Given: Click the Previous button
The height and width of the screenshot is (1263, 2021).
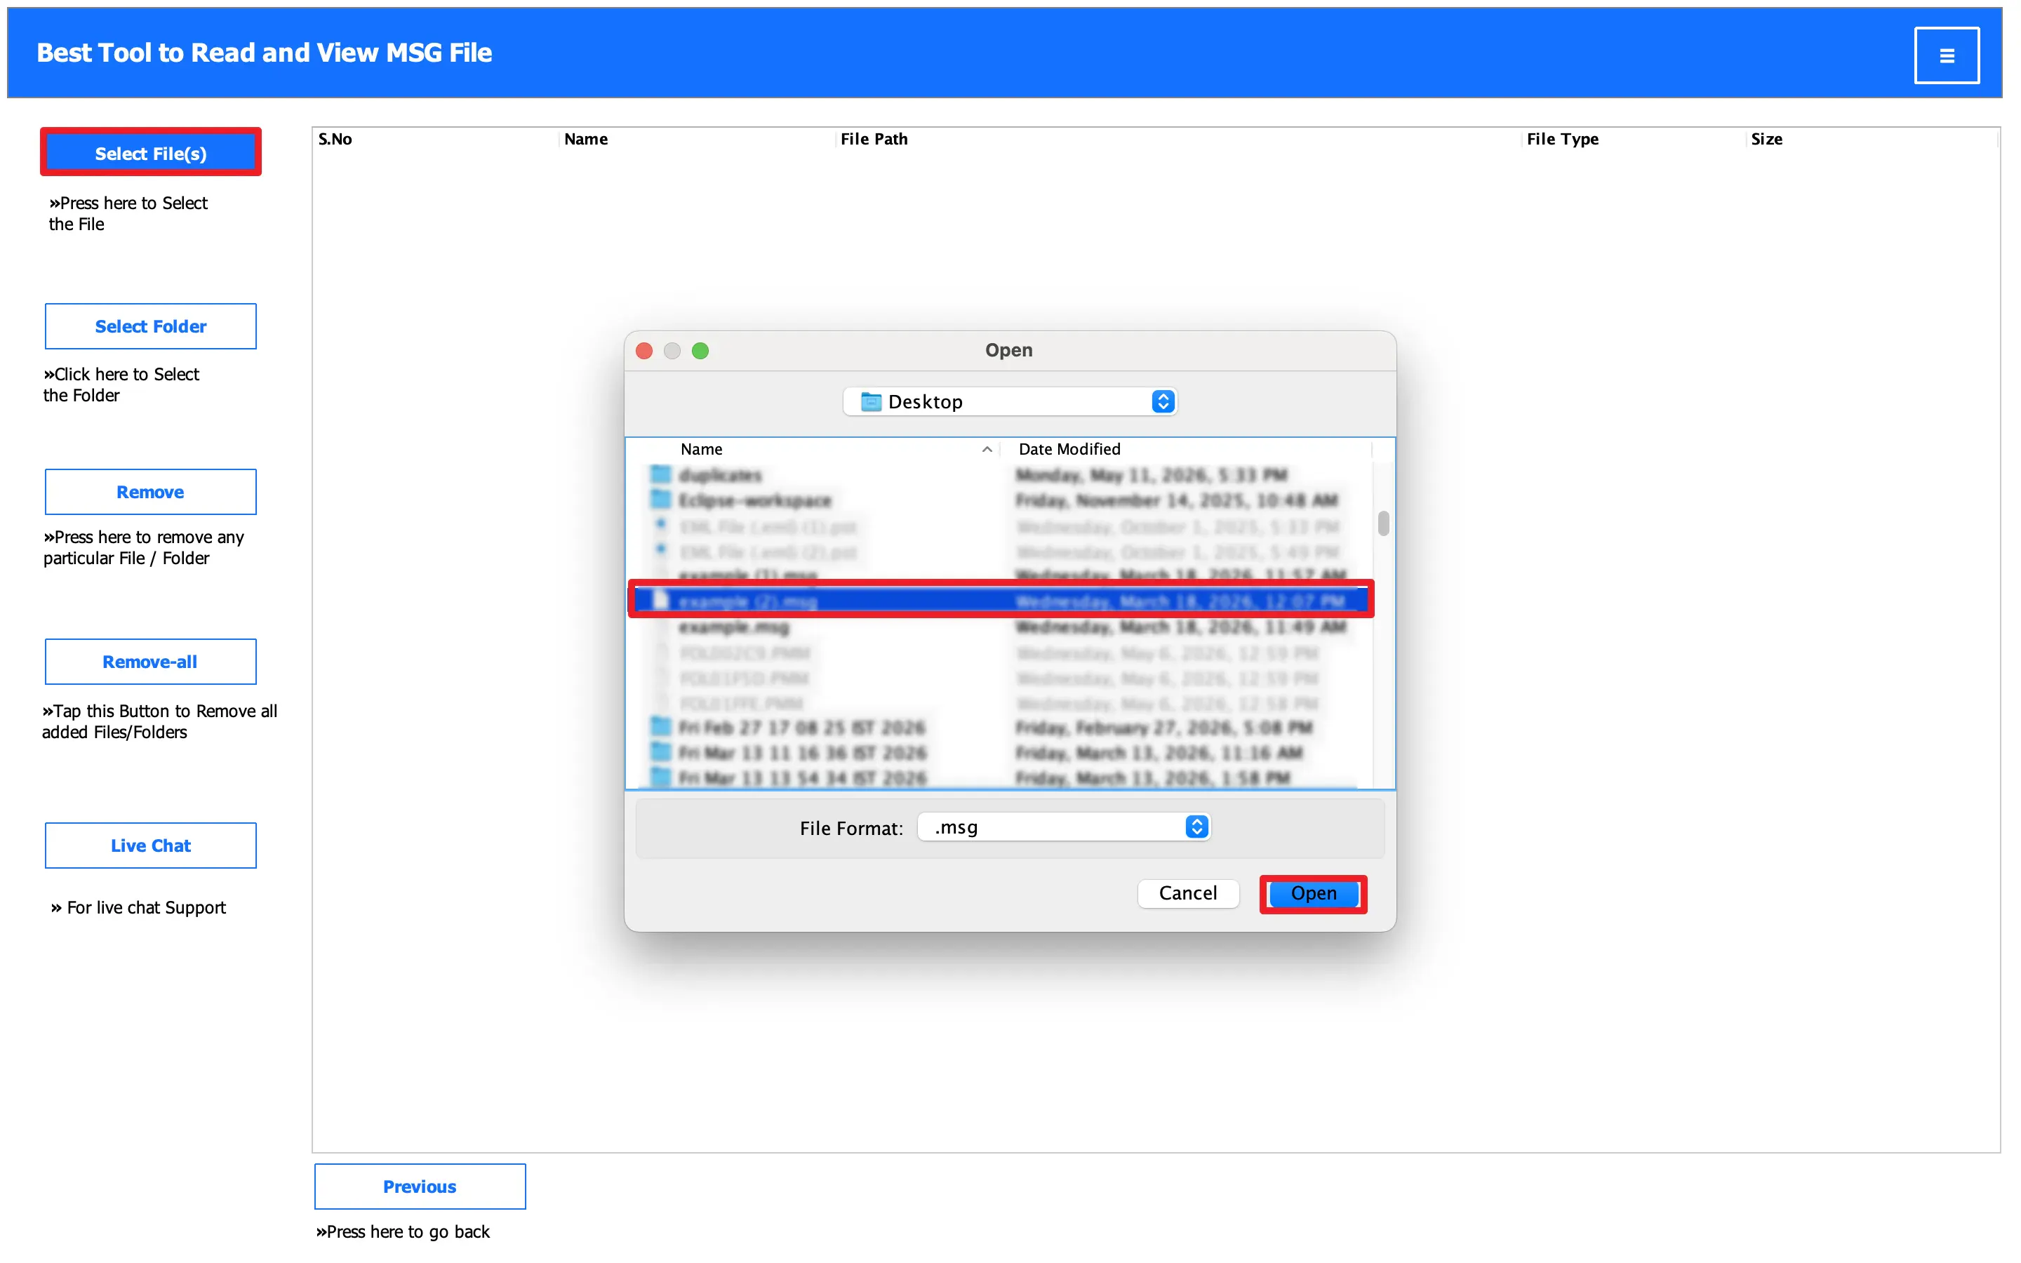Looking at the screenshot, I should pos(420,1186).
